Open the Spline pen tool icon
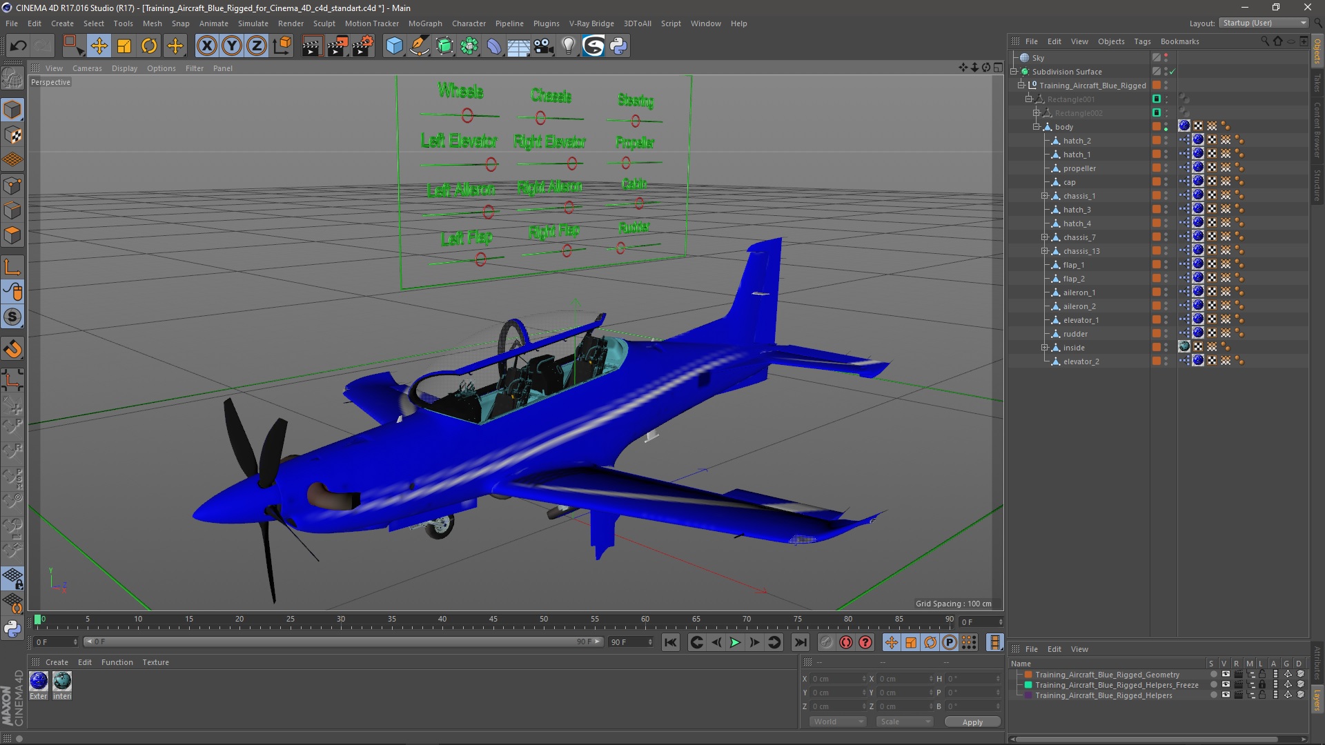The height and width of the screenshot is (745, 1325). pos(419,46)
